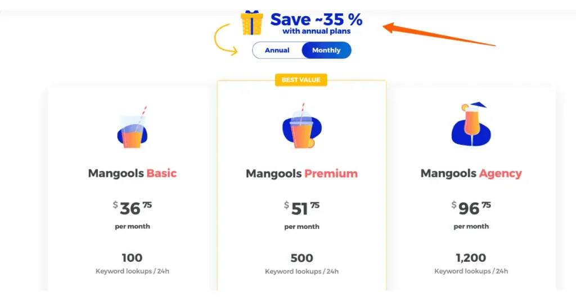
Task: Click the BEST VALUE badge
Action: (301, 80)
